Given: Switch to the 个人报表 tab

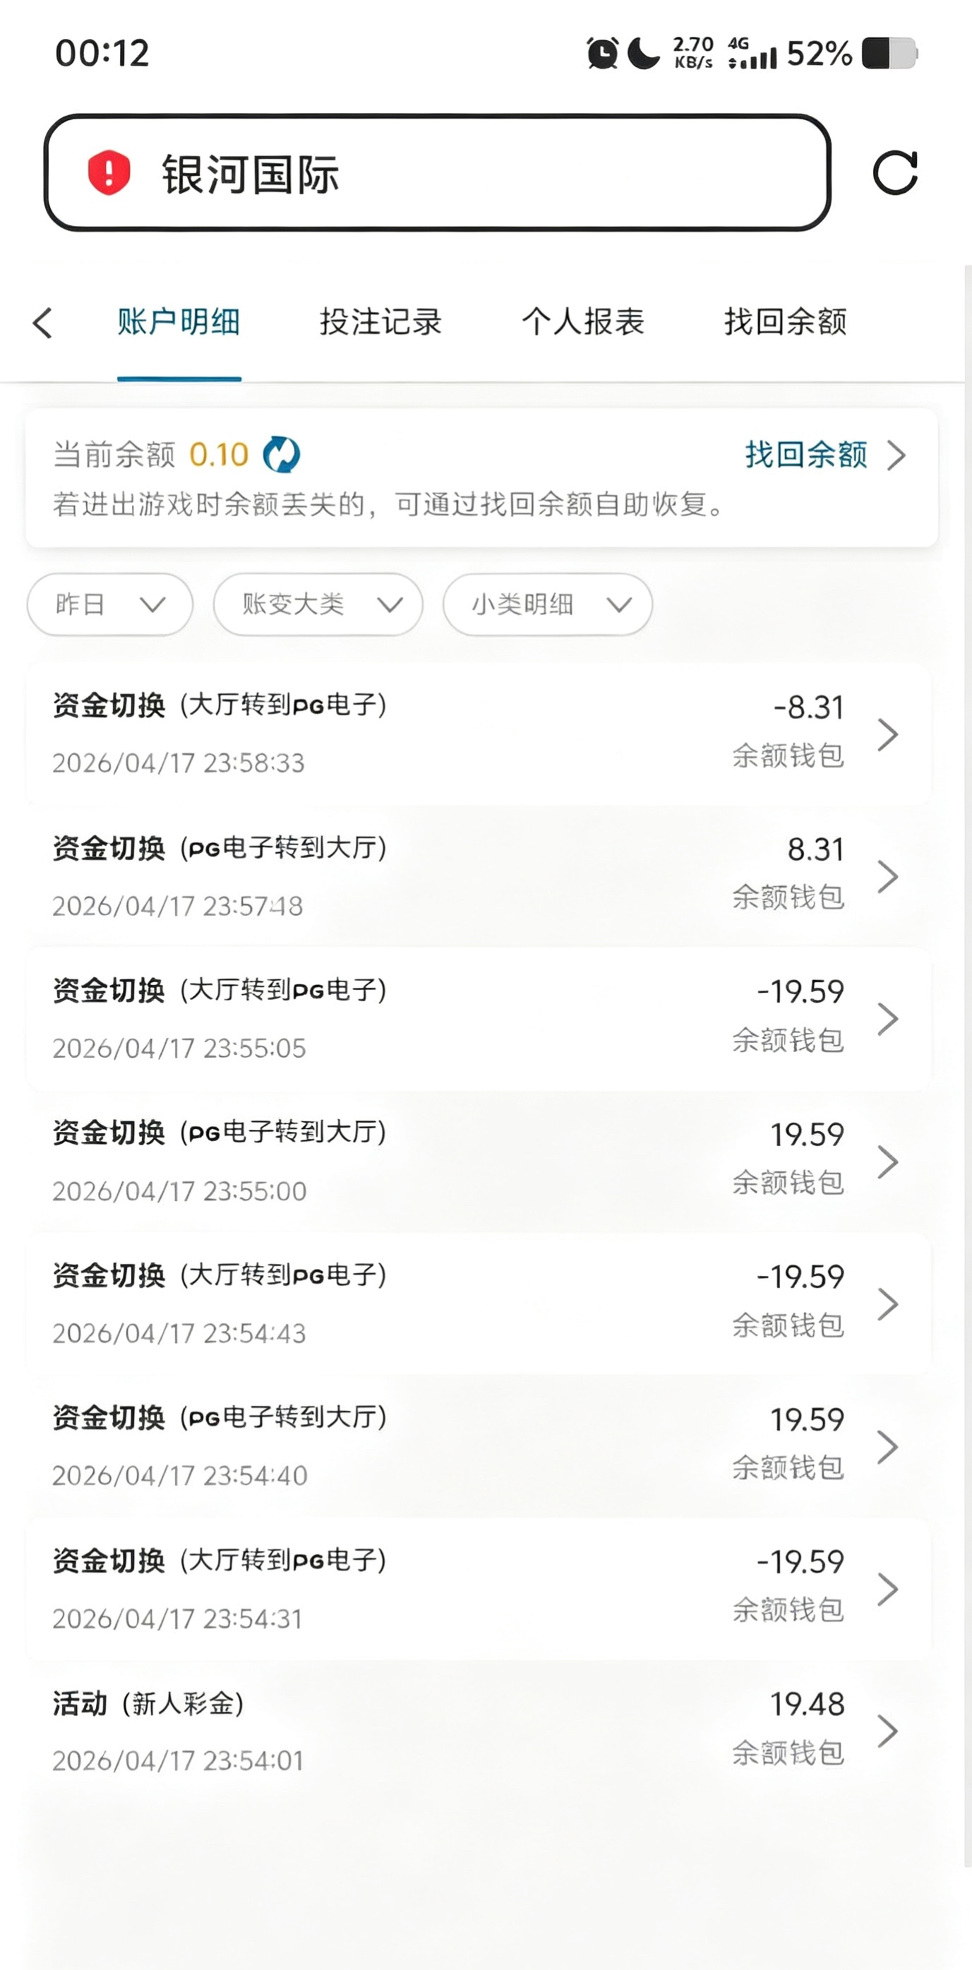Looking at the screenshot, I should pos(583,322).
